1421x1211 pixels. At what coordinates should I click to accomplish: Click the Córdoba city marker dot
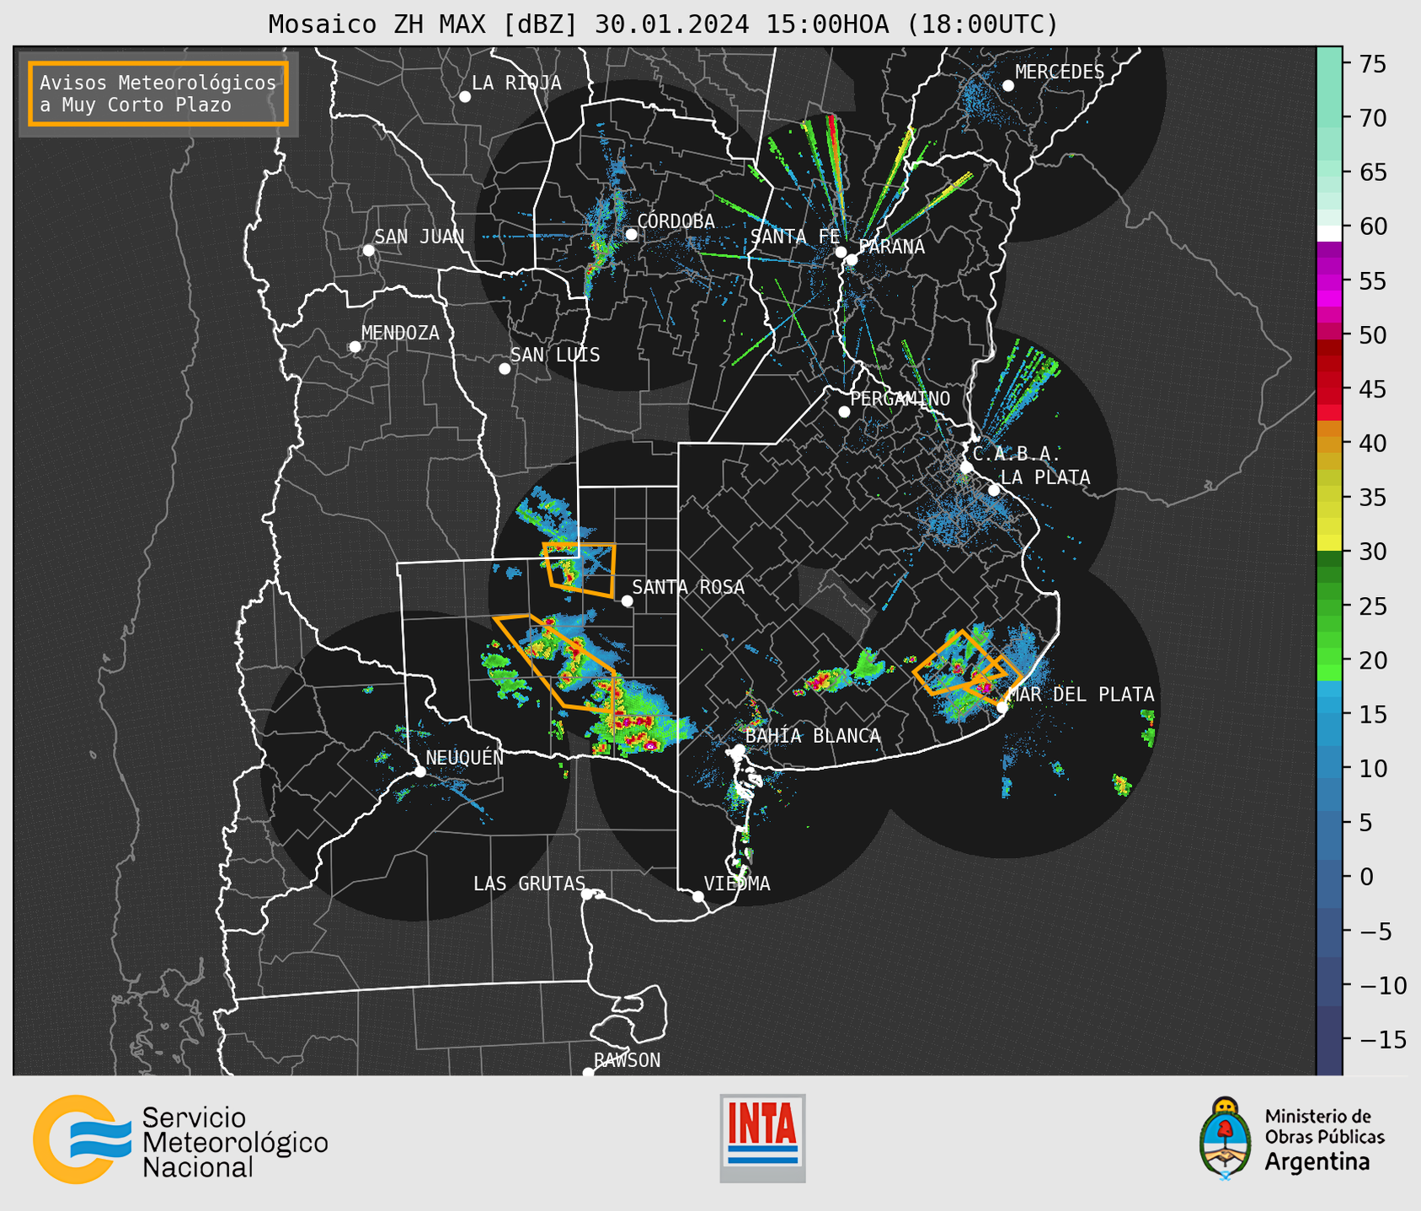(x=631, y=234)
